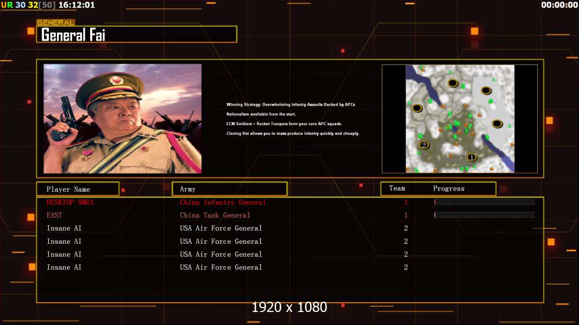
Task: Click 'Nationalism available from the start' text
Action: pyautogui.click(x=261, y=114)
